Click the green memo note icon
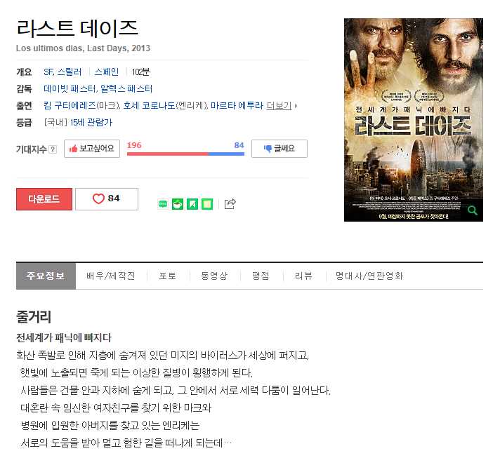The height and width of the screenshot is (465, 500). pyautogui.click(x=207, y=204)
